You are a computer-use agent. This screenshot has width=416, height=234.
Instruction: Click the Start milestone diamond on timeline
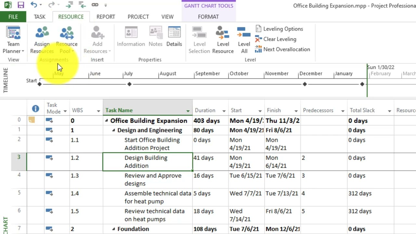[x=40, y=84]
